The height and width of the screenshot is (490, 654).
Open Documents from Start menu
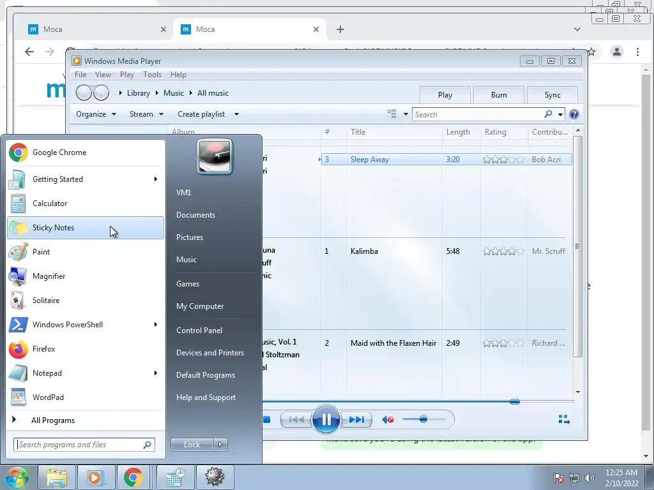pyautogui.click(x=195, y=215)
